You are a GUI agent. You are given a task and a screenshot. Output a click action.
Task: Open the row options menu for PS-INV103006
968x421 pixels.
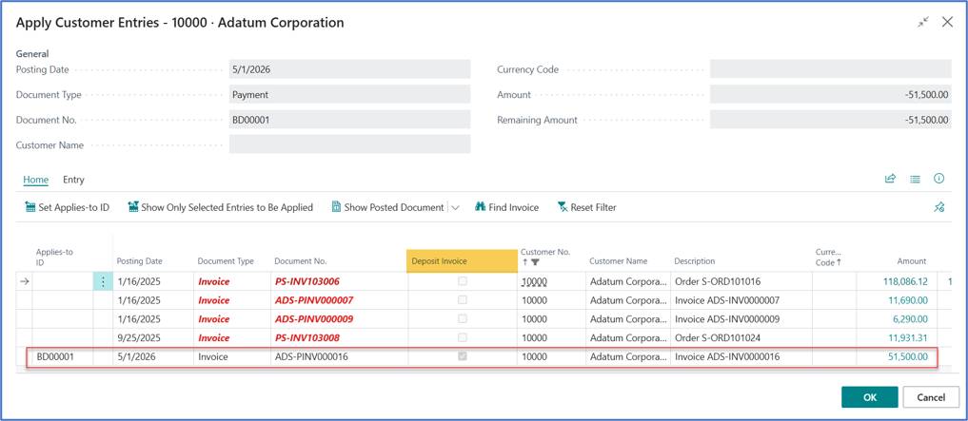103,281
